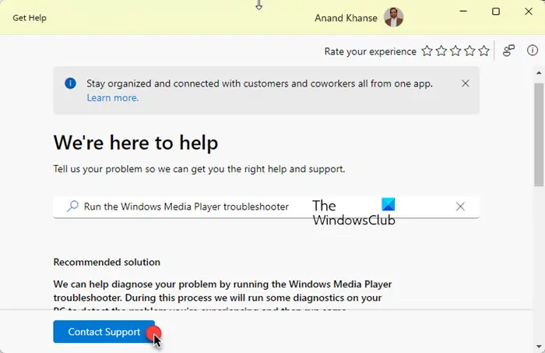Dismiss the 'Stay organized' banner

465,83
